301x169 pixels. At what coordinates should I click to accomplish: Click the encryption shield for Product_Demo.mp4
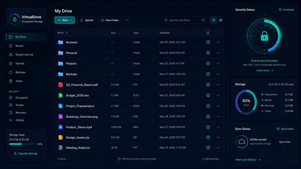208,127
